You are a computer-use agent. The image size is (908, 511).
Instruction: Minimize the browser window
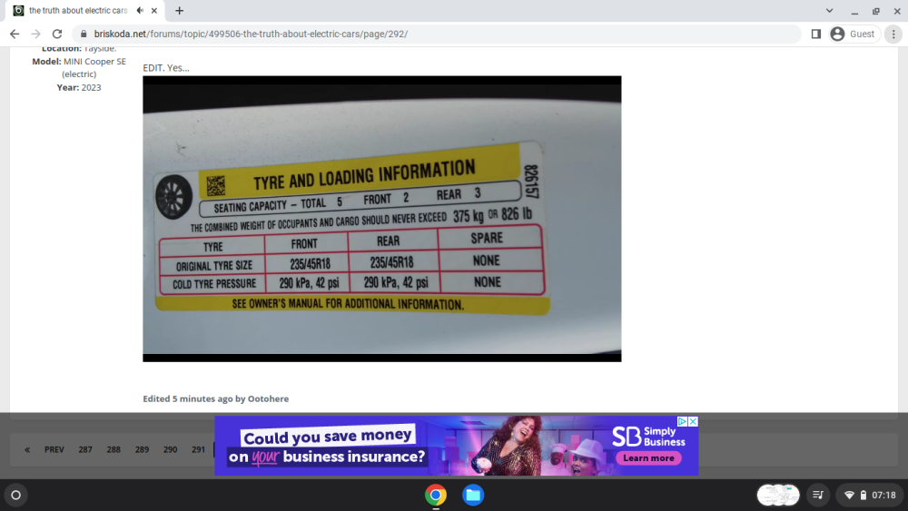click(854, 11)
